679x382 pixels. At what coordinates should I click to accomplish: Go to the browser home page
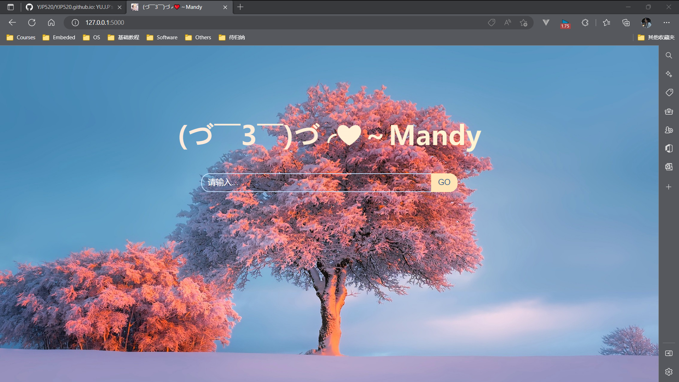tap(51, 23)
